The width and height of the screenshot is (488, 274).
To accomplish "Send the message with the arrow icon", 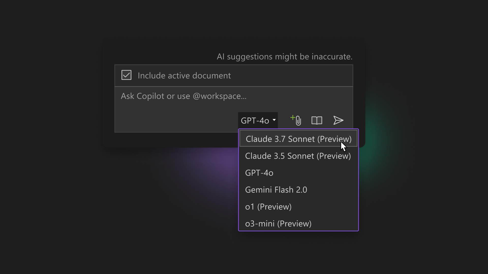I will (x=338, y=121).
